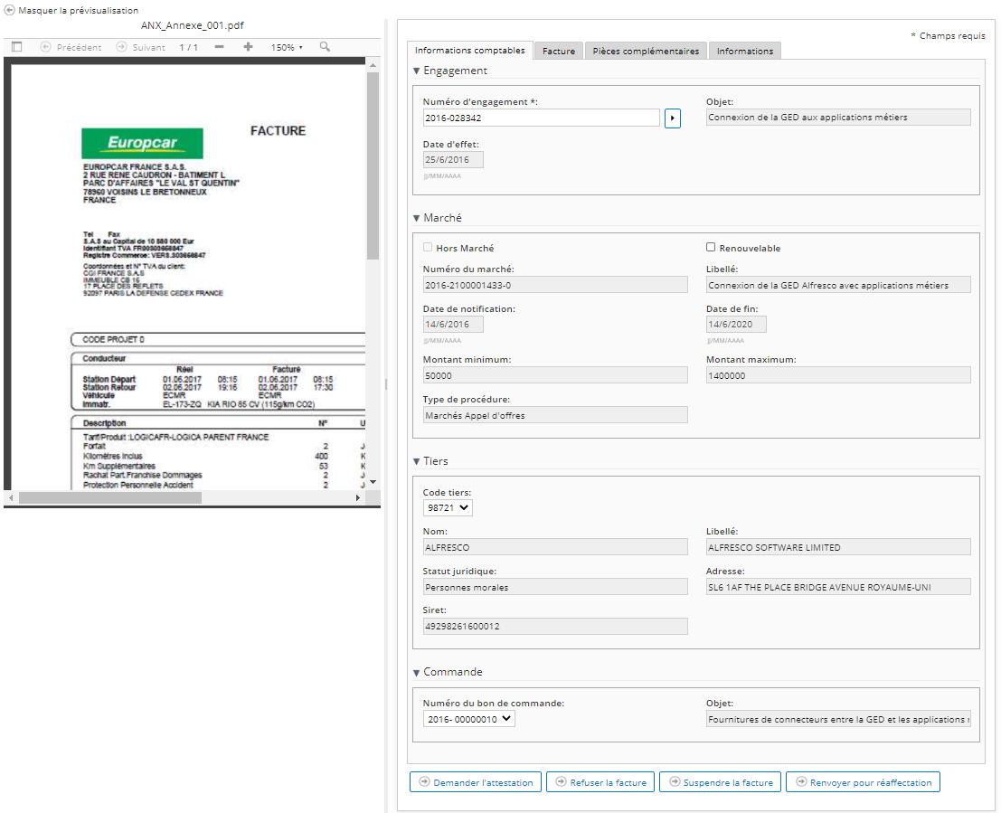Click the Numéro du marché field
This screenshot has height=813, width=1001.
555,285
